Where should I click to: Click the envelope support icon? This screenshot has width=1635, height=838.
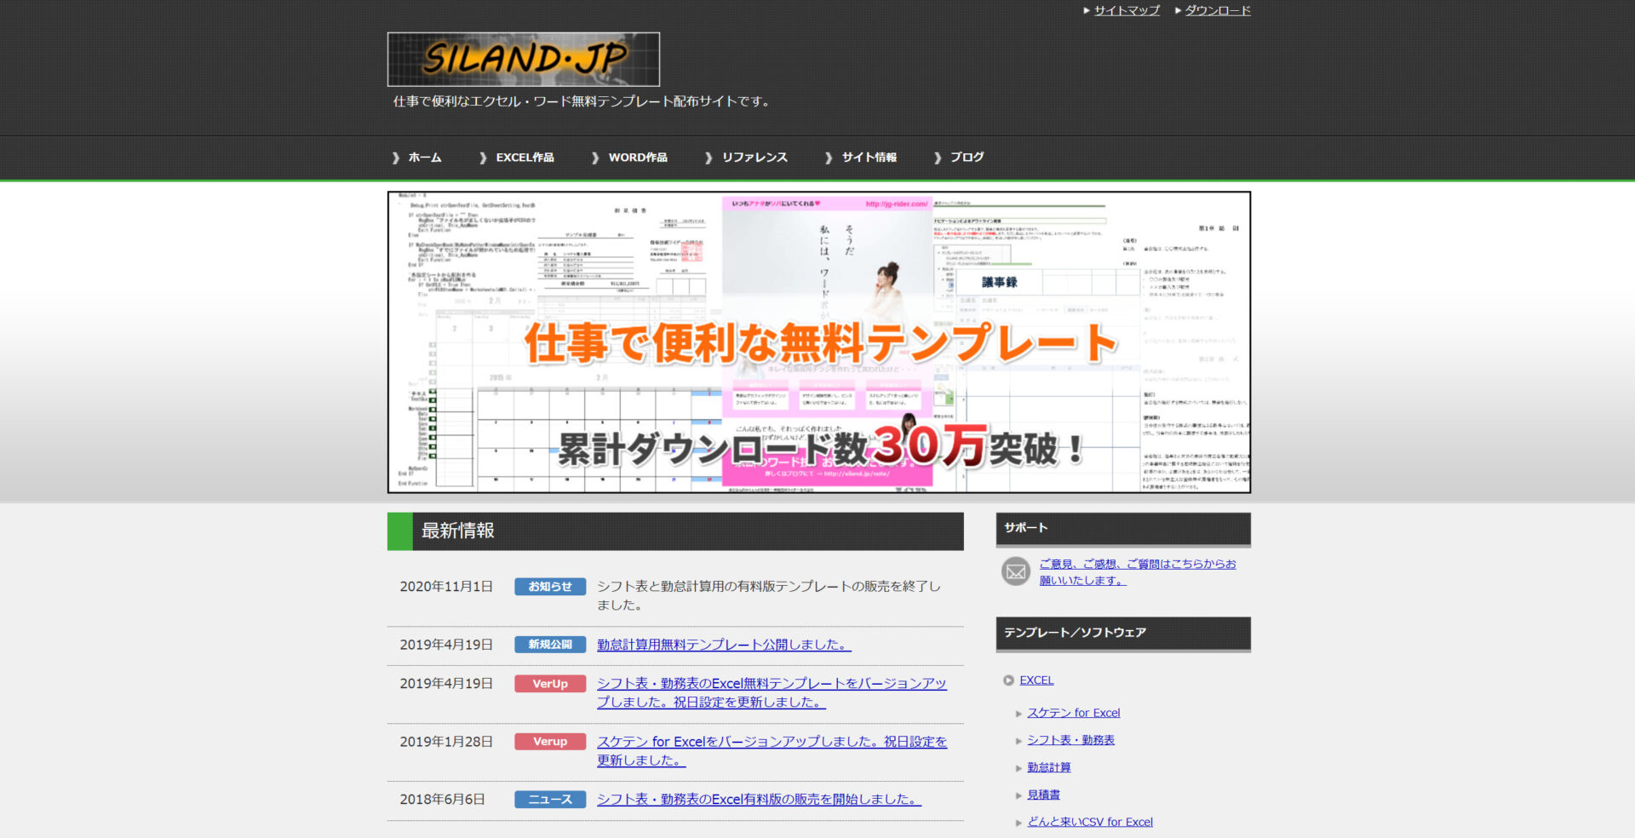point(1015,571)
